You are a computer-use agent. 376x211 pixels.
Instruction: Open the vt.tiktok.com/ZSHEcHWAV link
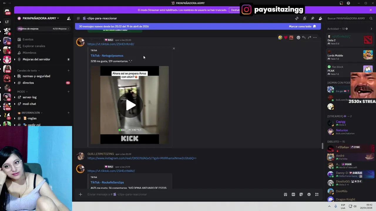pos(111,171)
